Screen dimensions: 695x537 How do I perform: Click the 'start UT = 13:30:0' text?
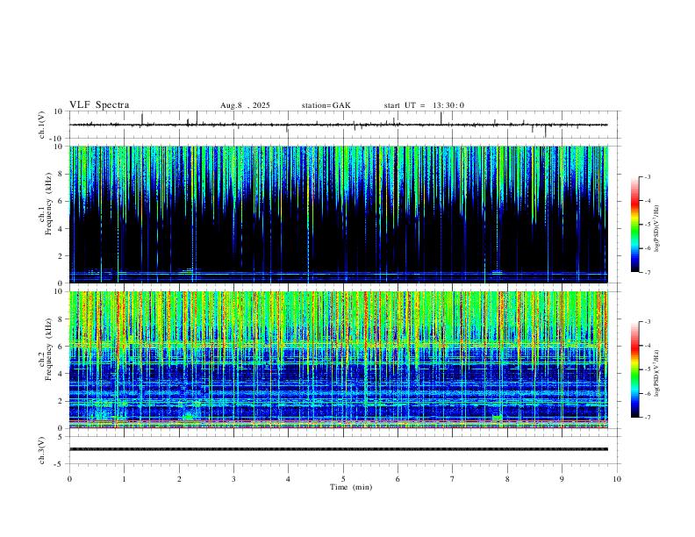click(424, 105)
